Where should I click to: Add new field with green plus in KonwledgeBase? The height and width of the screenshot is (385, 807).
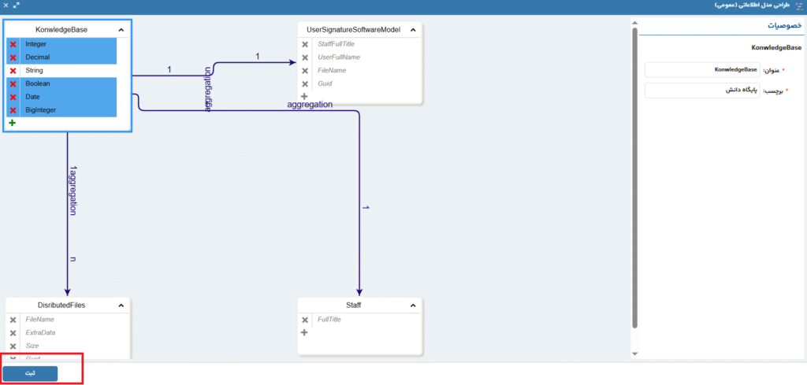[12, 124]
